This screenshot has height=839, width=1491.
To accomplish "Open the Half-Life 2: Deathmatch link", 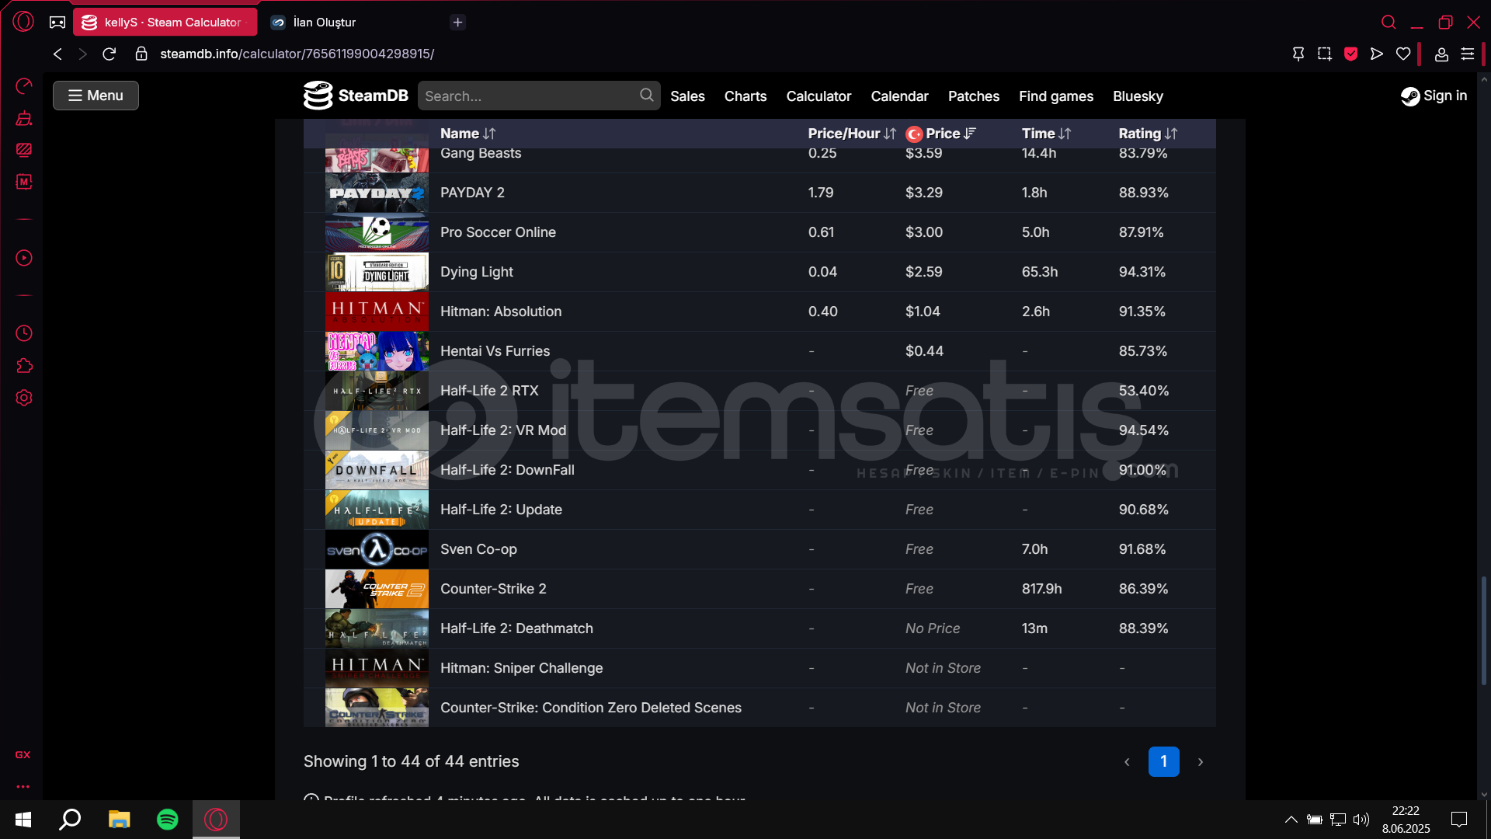I will pyautogui.click(x=516, y=628).
